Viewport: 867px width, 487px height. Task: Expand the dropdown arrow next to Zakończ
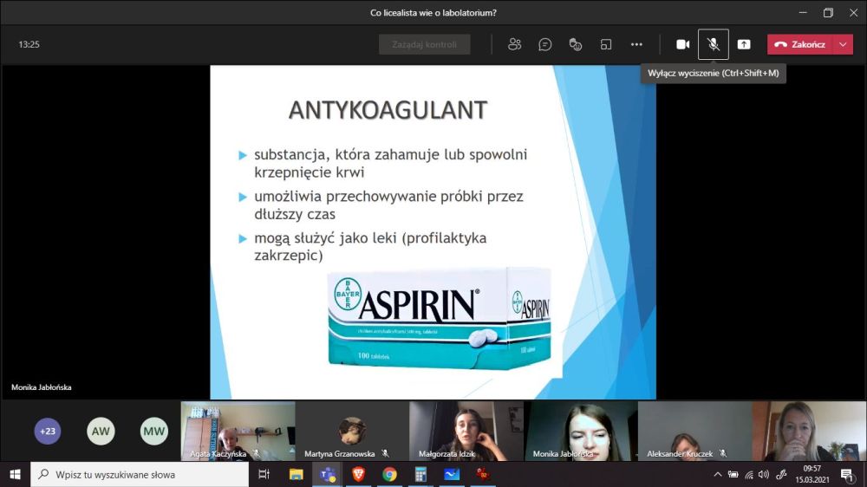pyautogui.click(x=843, y=44)
